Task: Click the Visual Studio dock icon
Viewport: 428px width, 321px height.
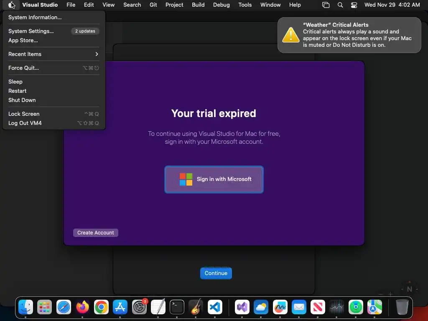Action: pyautogui.click(x=242, y=307)
